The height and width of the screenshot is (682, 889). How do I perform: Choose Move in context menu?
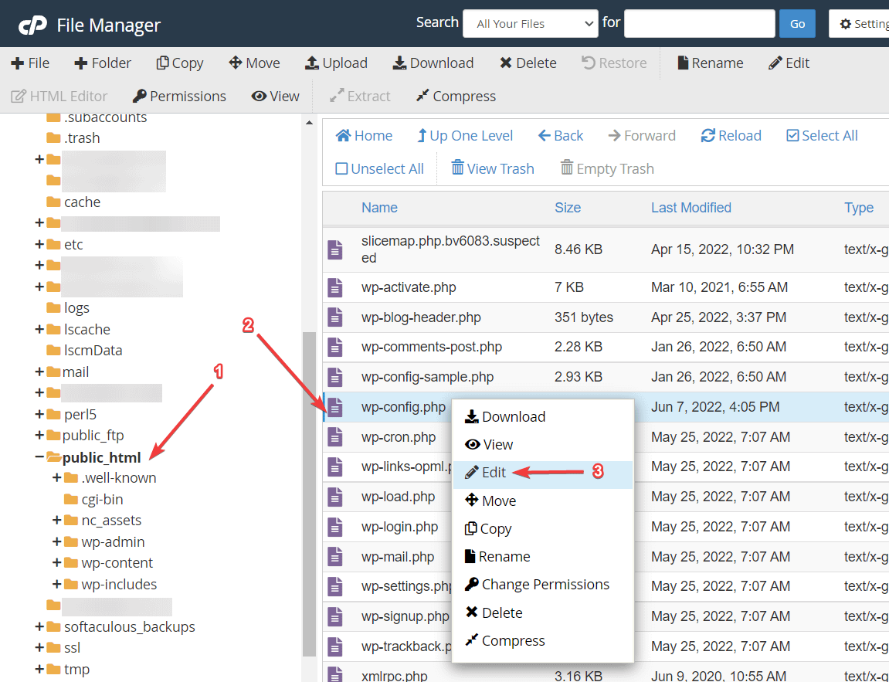[542, 500]
